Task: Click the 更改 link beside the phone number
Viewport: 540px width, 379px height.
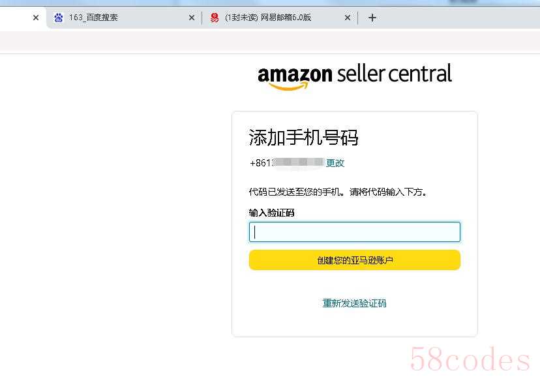Action: (335, 162)
